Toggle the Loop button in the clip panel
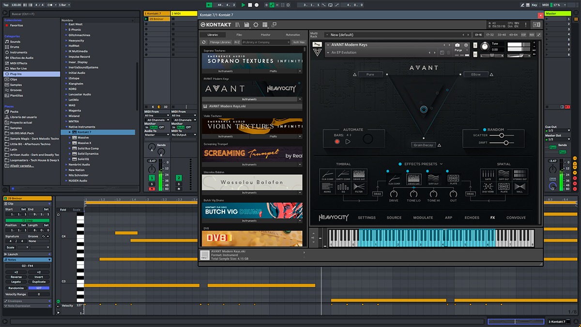This screenshot has height=327, width=581. pos(28,220)
